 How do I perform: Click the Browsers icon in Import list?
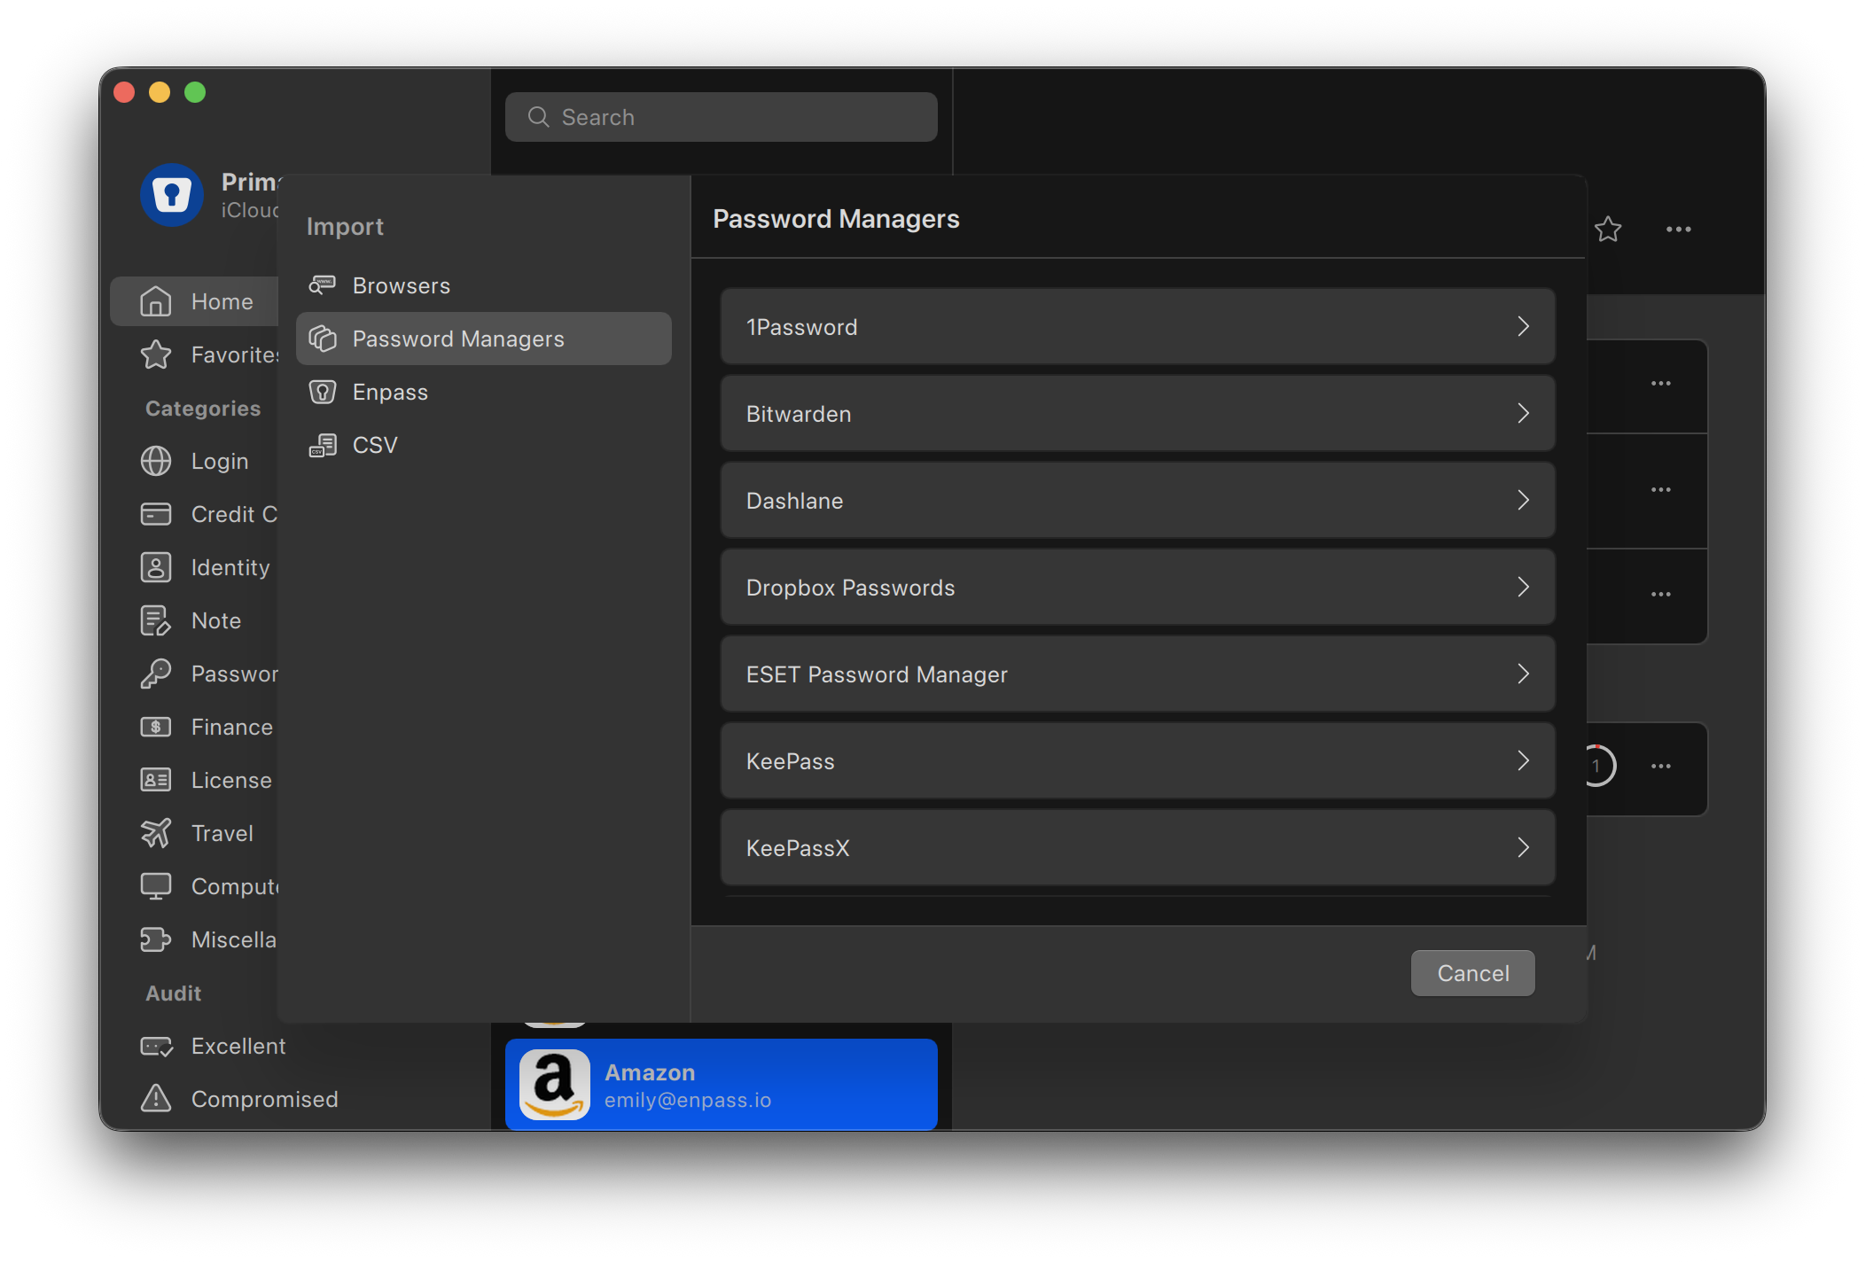pyautogui.click(x=323, y=284)
